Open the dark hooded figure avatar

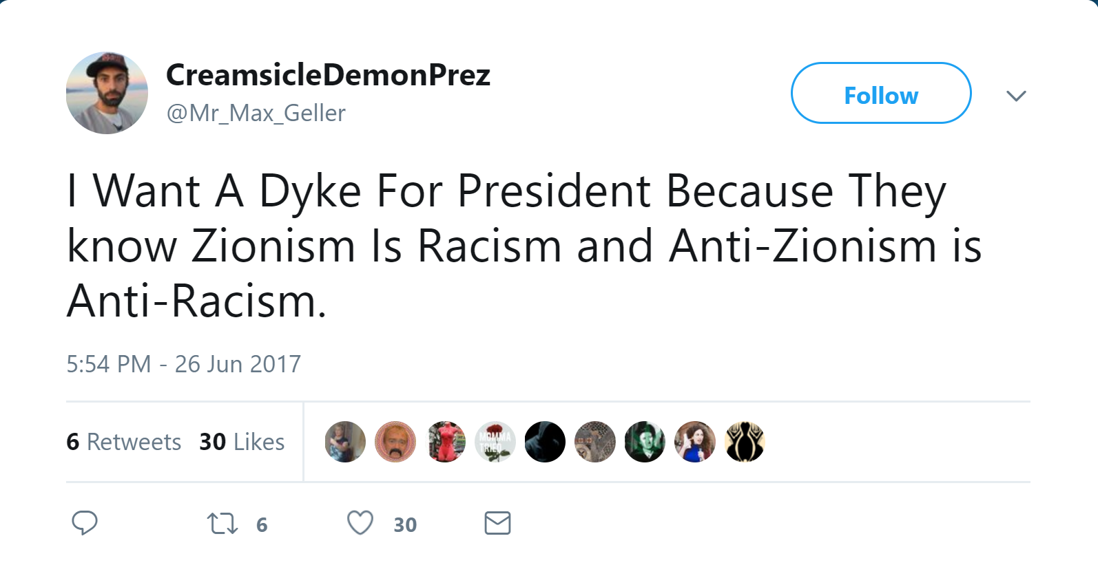(x=545, y=442)
